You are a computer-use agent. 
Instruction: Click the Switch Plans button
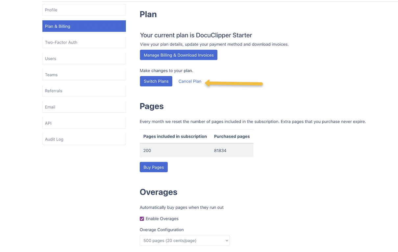[x=156, y=81]
